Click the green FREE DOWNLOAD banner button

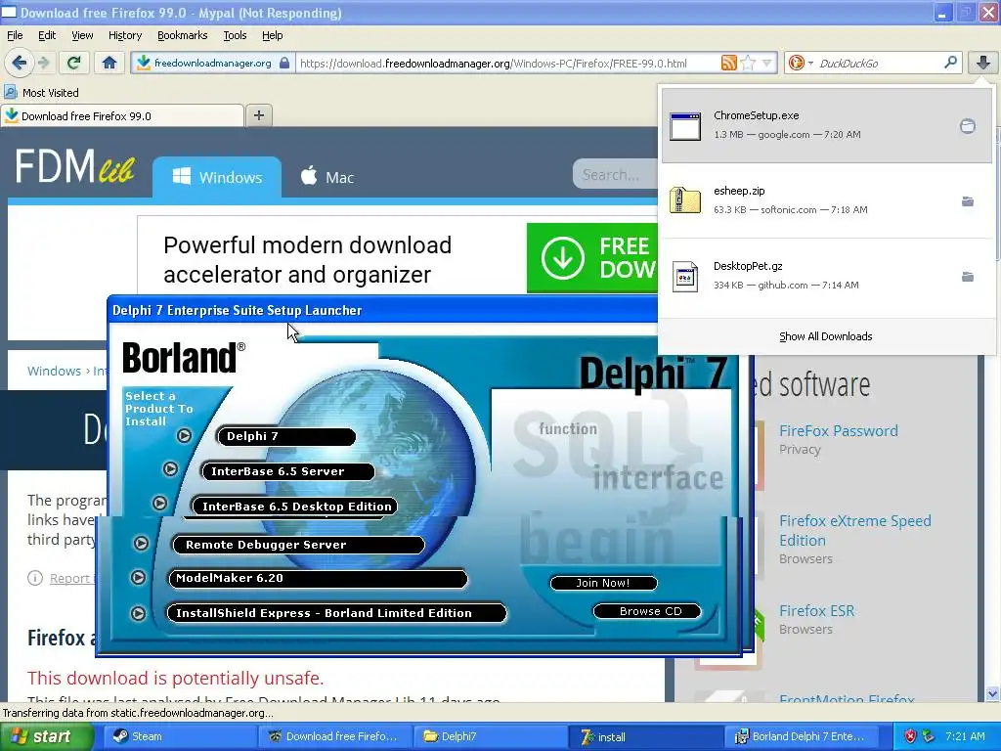click(x=592, y=258)
